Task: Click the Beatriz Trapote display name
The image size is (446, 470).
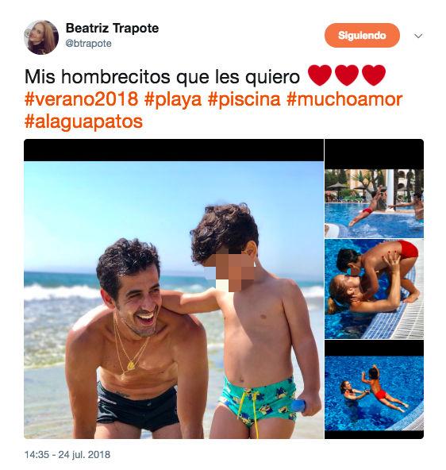Action: (x=112, y=28)
